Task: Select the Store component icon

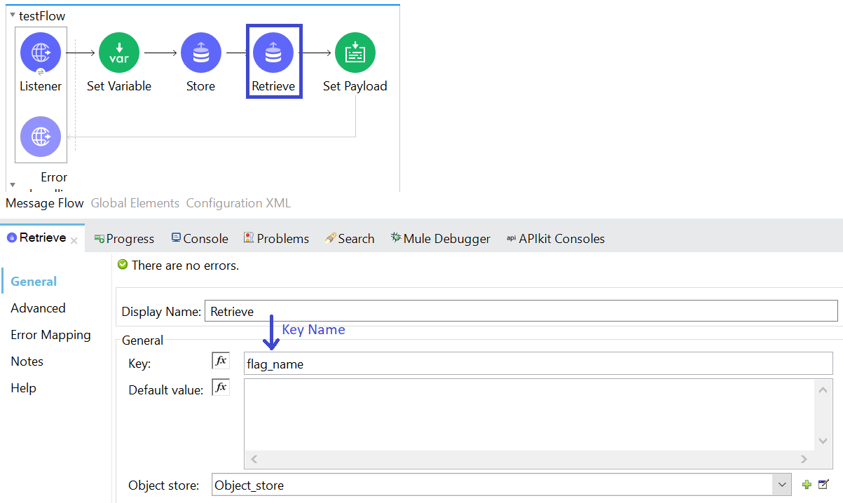Action: (x=201, y=53)
